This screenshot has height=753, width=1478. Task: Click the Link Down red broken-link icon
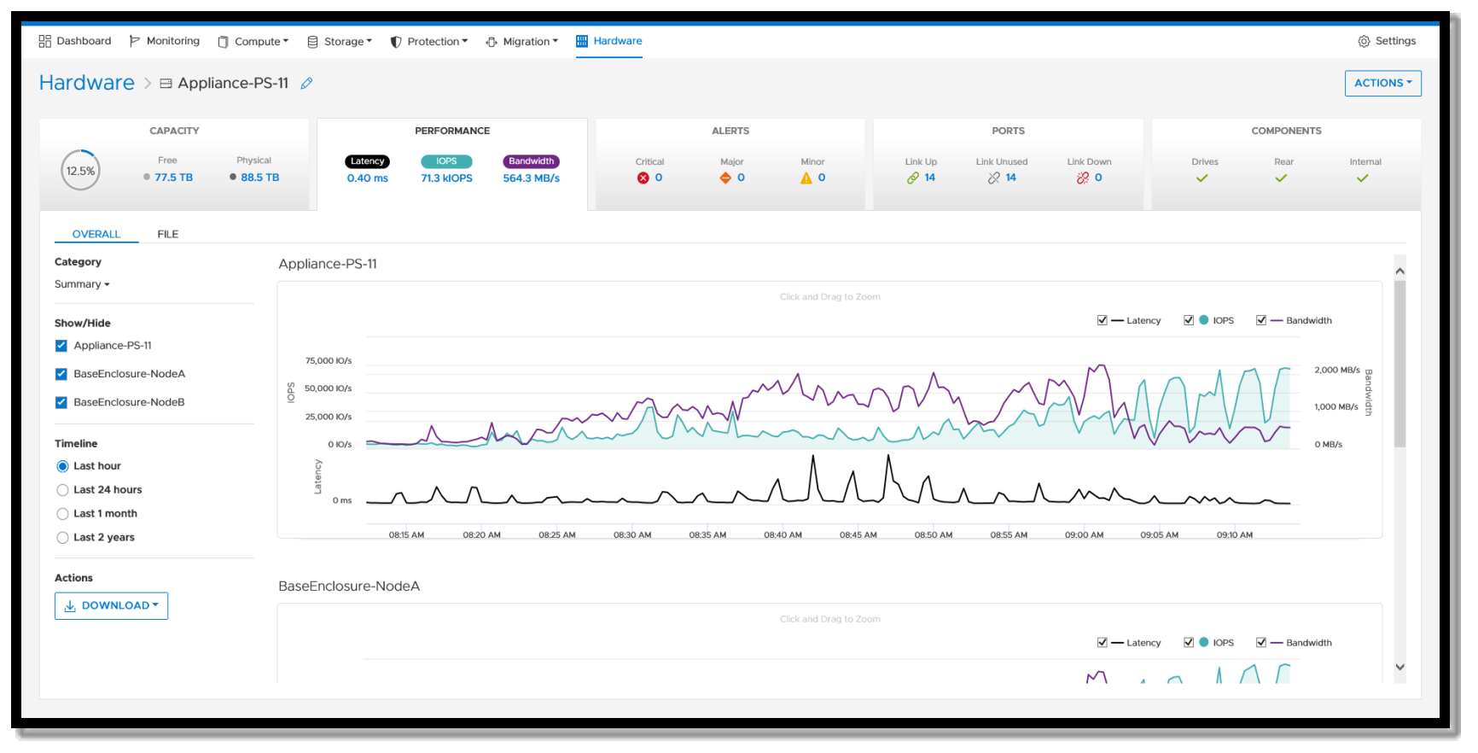(x=1083, y=178)
